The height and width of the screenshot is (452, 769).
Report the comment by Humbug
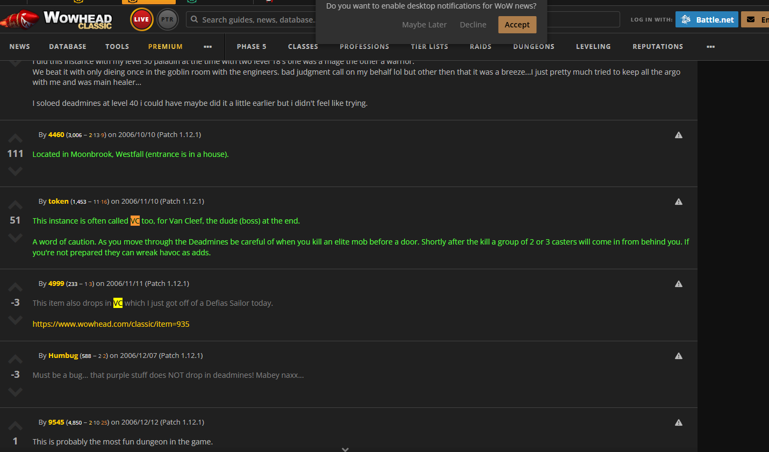point(679,356)
